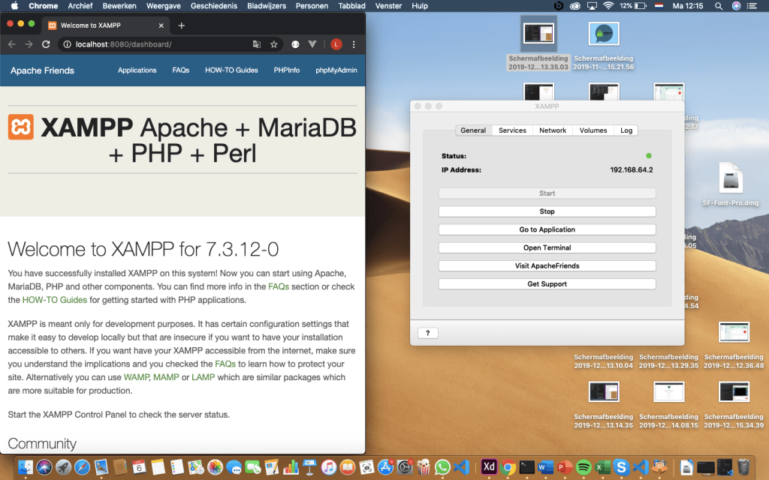
Task: Click the reload page icon in Chrome
Action: click(46, 44)
